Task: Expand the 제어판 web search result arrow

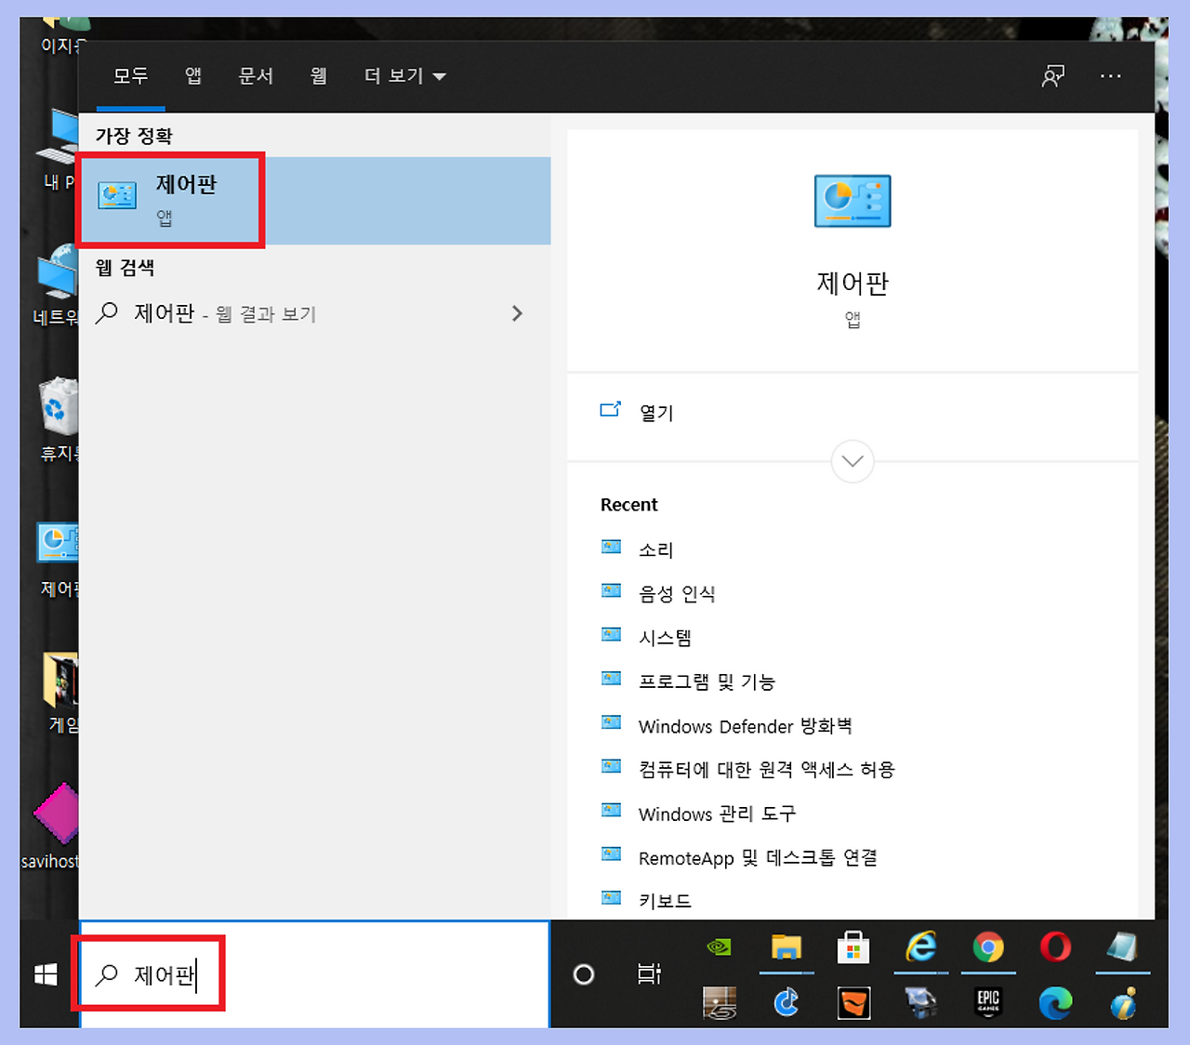Action: (517, 313)
